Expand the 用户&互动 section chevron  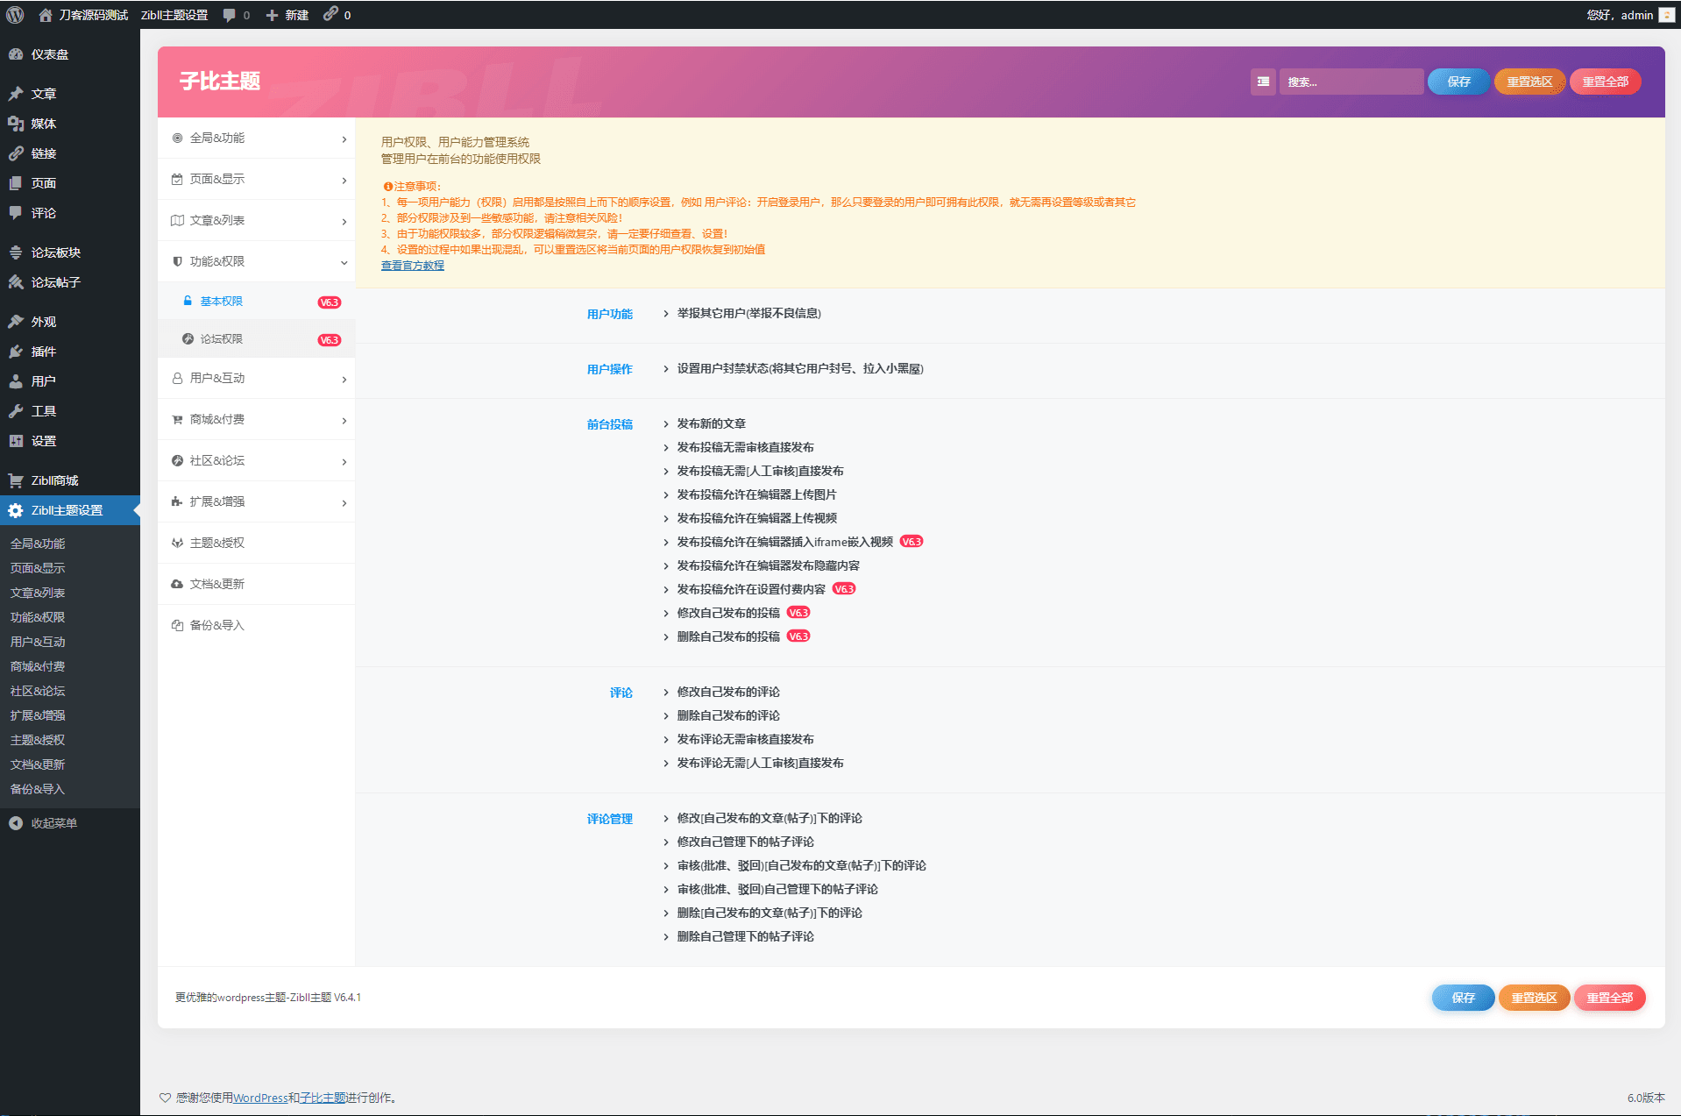343,379
